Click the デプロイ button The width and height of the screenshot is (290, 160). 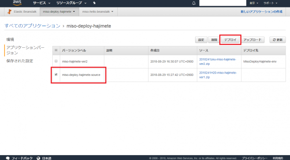point(230,40)
